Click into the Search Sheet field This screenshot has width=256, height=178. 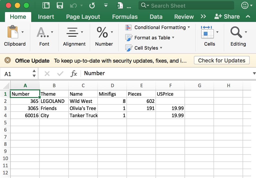(x=186, y=6)
